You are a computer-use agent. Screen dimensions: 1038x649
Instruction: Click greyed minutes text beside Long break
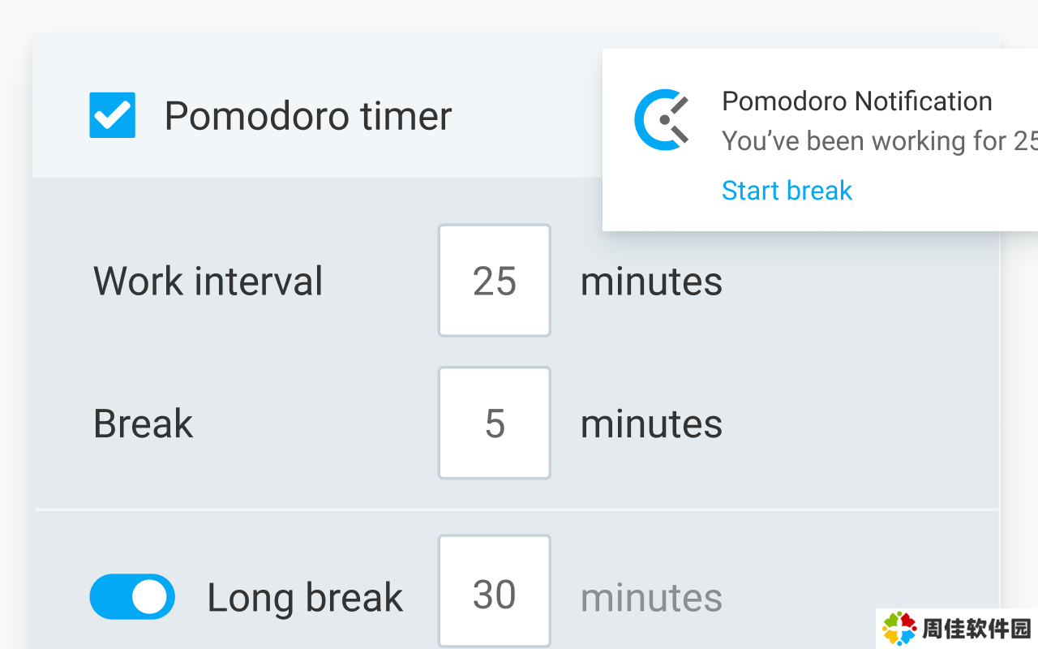[651, 598]
